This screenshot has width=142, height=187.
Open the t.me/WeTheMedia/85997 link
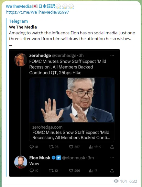click(x=38, y=12)
